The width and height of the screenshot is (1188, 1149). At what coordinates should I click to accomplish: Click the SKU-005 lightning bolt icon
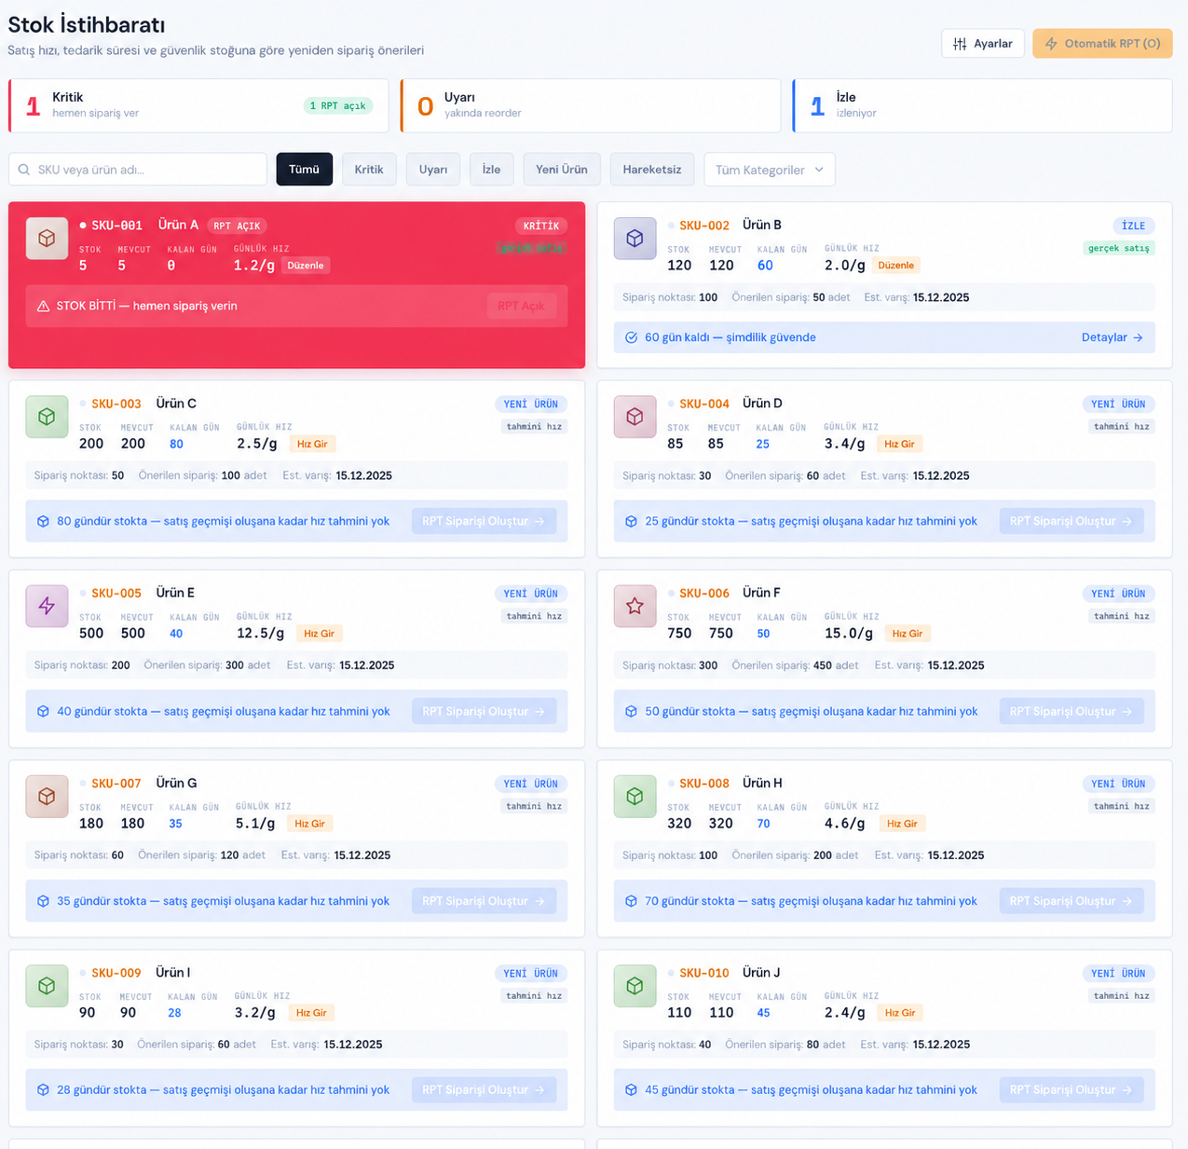[47, 606]
